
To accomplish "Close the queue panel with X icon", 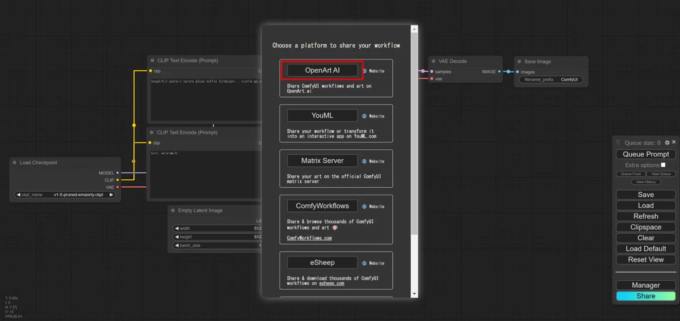I will pyautogui.click(x=674, y=142).
